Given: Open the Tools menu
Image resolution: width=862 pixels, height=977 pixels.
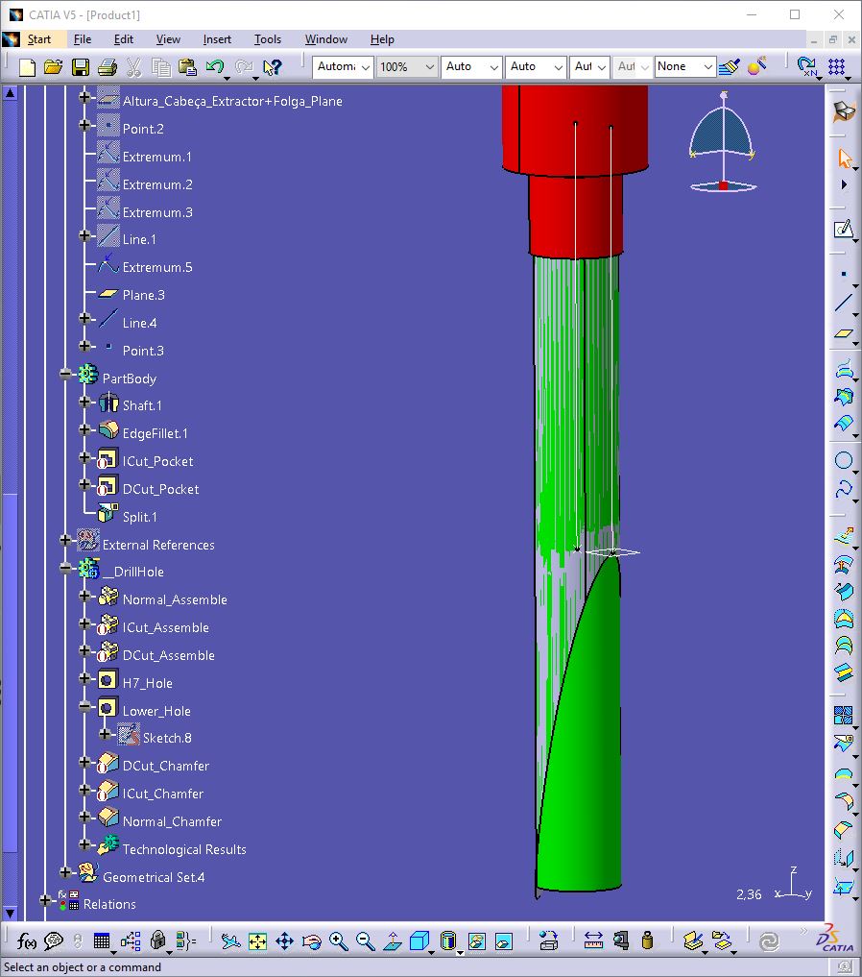Looking at the screenshot, I should coord(268,39).
